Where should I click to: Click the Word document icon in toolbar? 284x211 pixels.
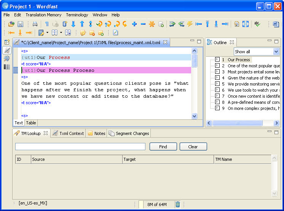click(276, 24)
